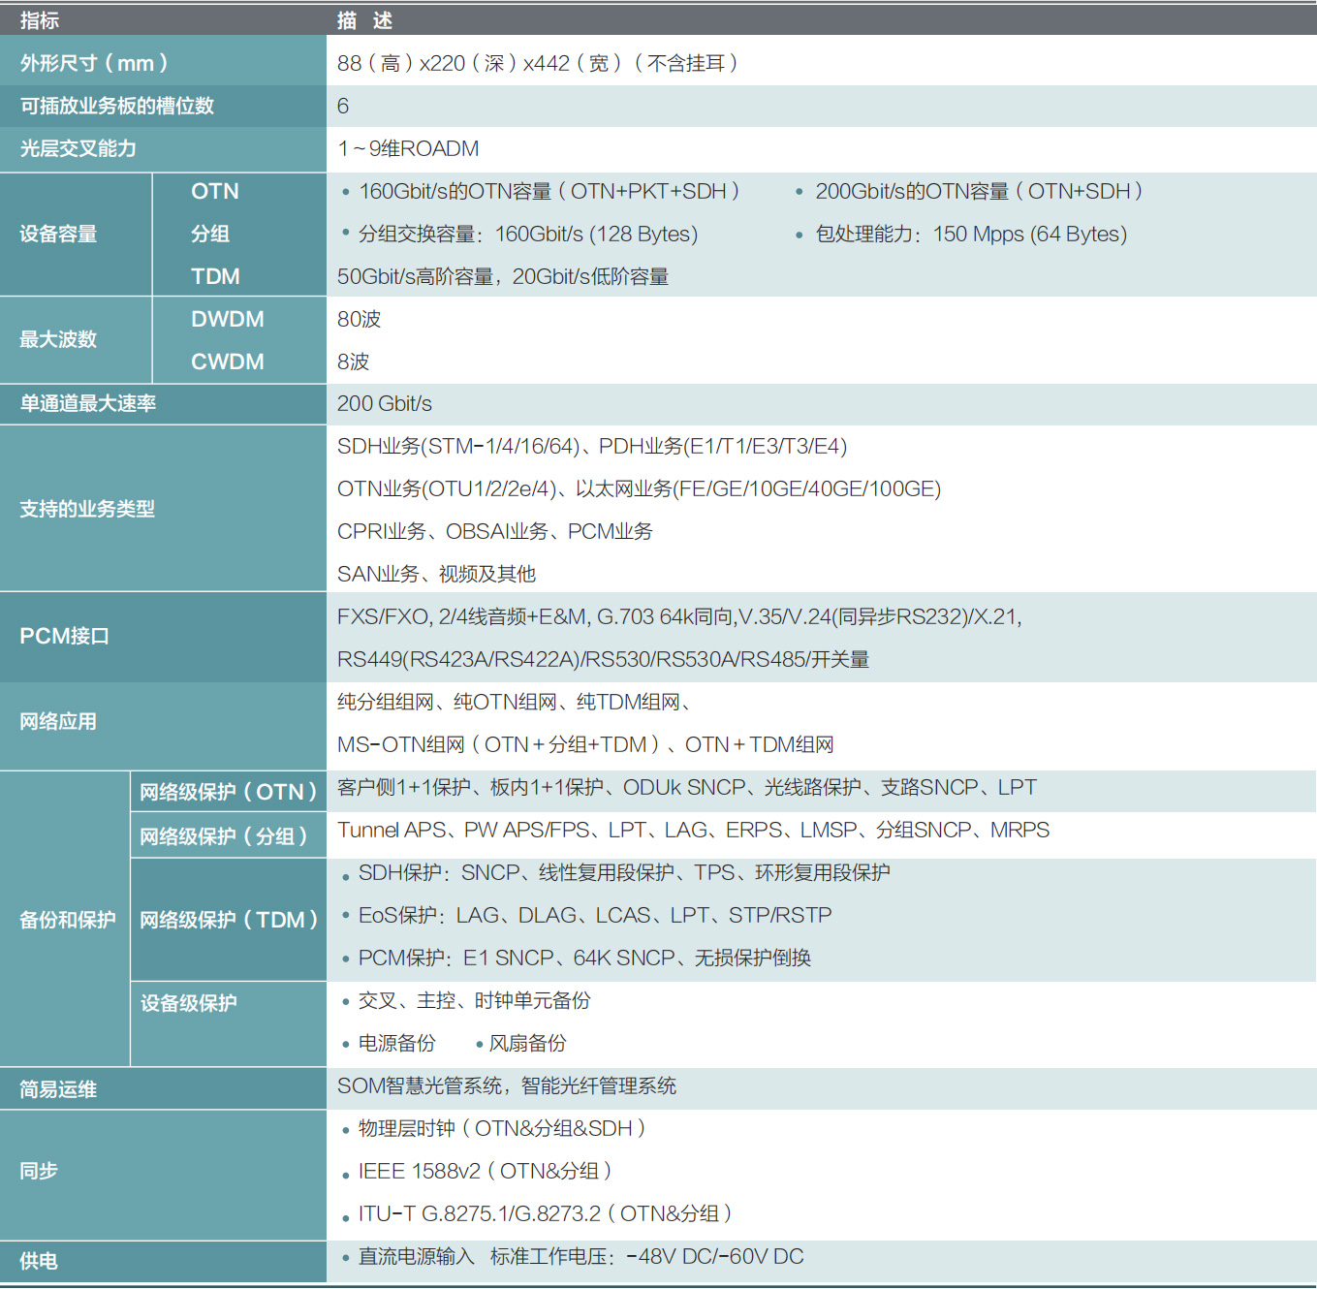Click the 8波 CWDM value
Screen dimensions: 1317x1289
click(x=354, y=362)
